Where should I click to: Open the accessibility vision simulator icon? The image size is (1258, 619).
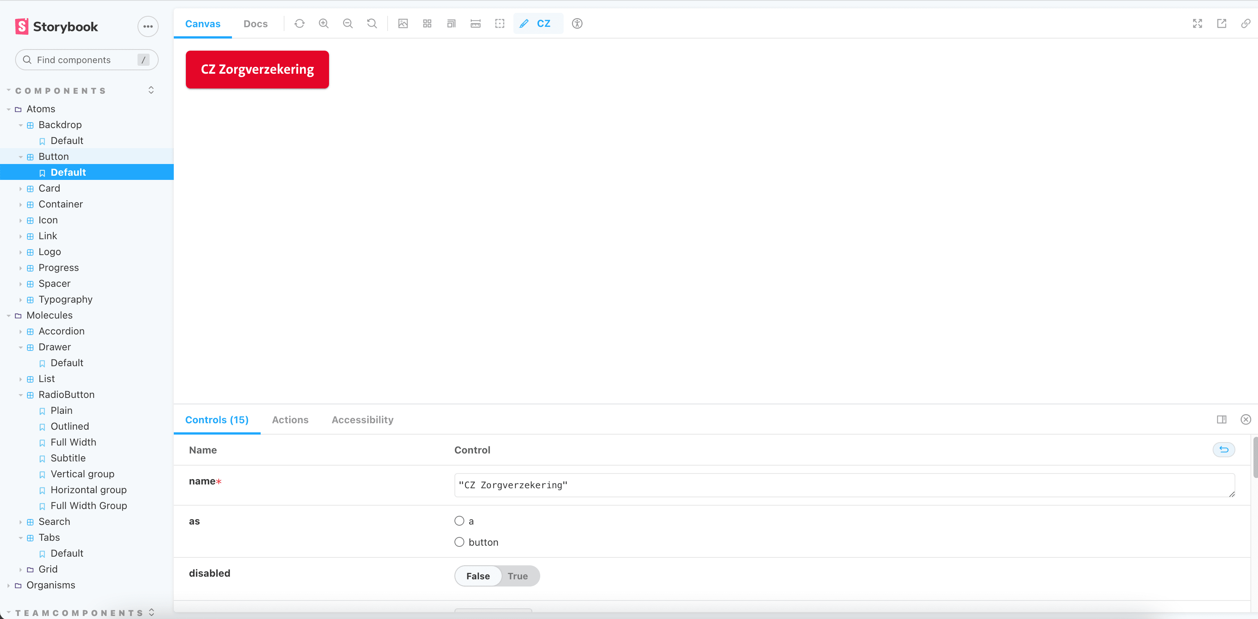coord(577,23)
